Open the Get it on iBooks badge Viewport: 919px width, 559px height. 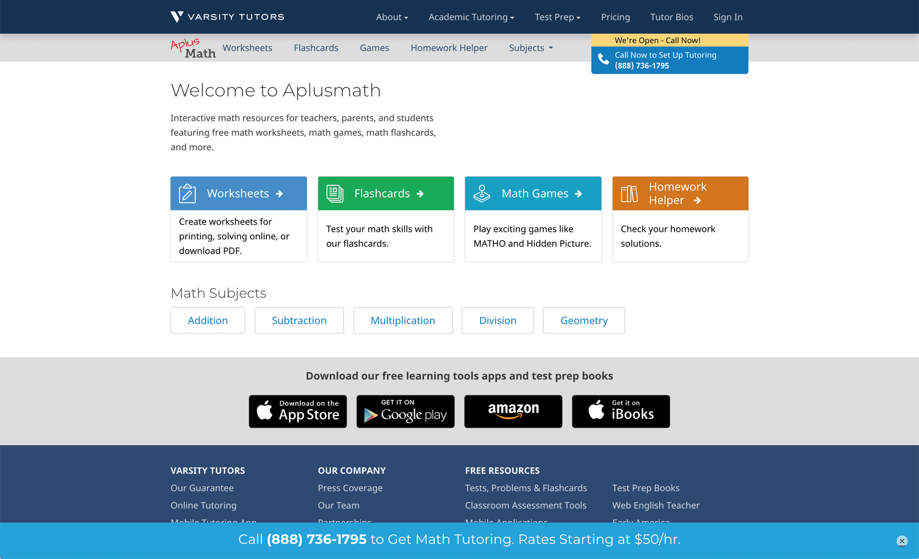(x=621, y=412)
